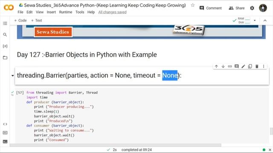273x153 pixels.
Task: Click the import time code line
Action: (x=37, y=97)
